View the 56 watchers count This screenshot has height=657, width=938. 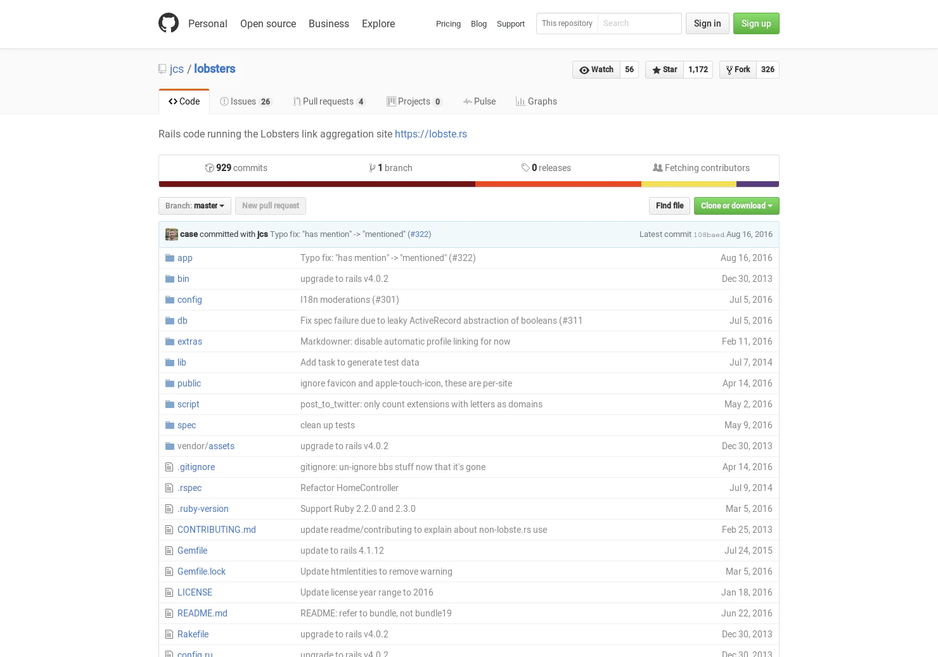coord(629,70)
